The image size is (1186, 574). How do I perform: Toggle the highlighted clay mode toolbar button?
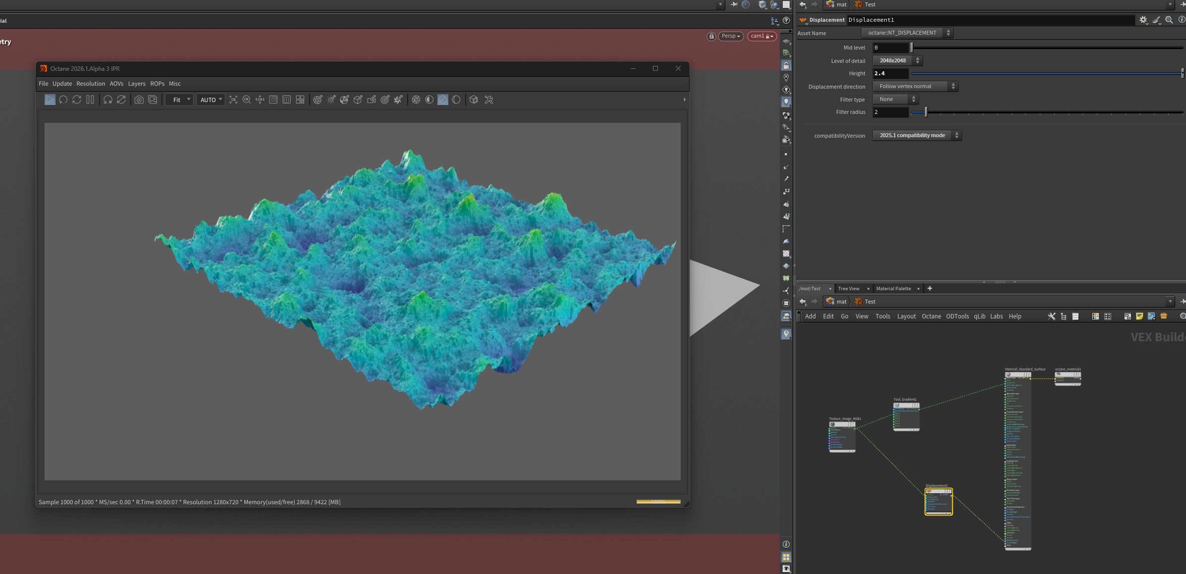(x=443, y=100)
